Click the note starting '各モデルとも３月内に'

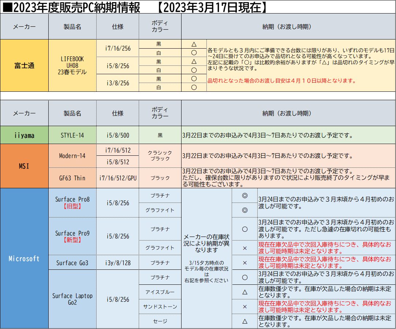coord(301,59)
